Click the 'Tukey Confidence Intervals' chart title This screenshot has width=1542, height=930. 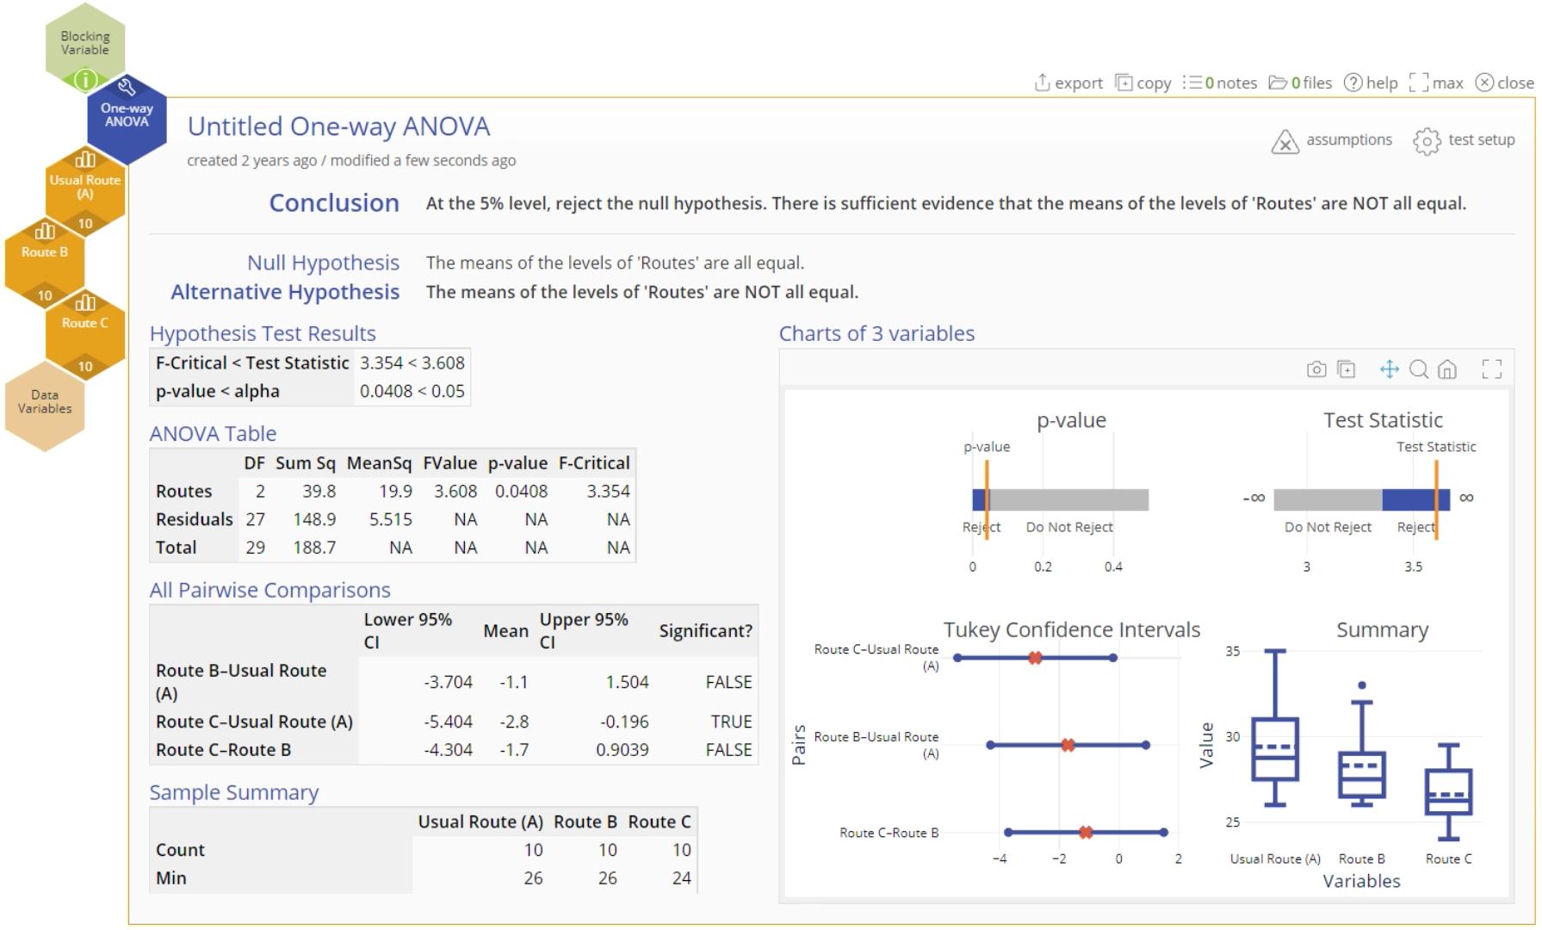tap(1072, 629)
